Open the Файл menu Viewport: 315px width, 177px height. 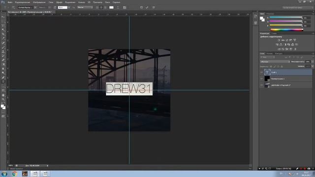[10, 2]
